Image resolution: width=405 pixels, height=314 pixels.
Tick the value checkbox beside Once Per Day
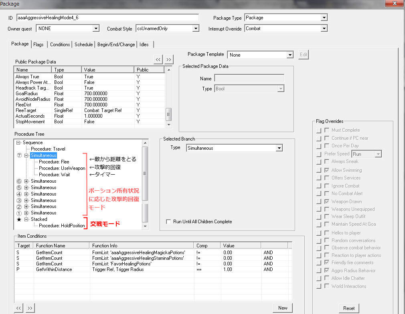point(327,146)
